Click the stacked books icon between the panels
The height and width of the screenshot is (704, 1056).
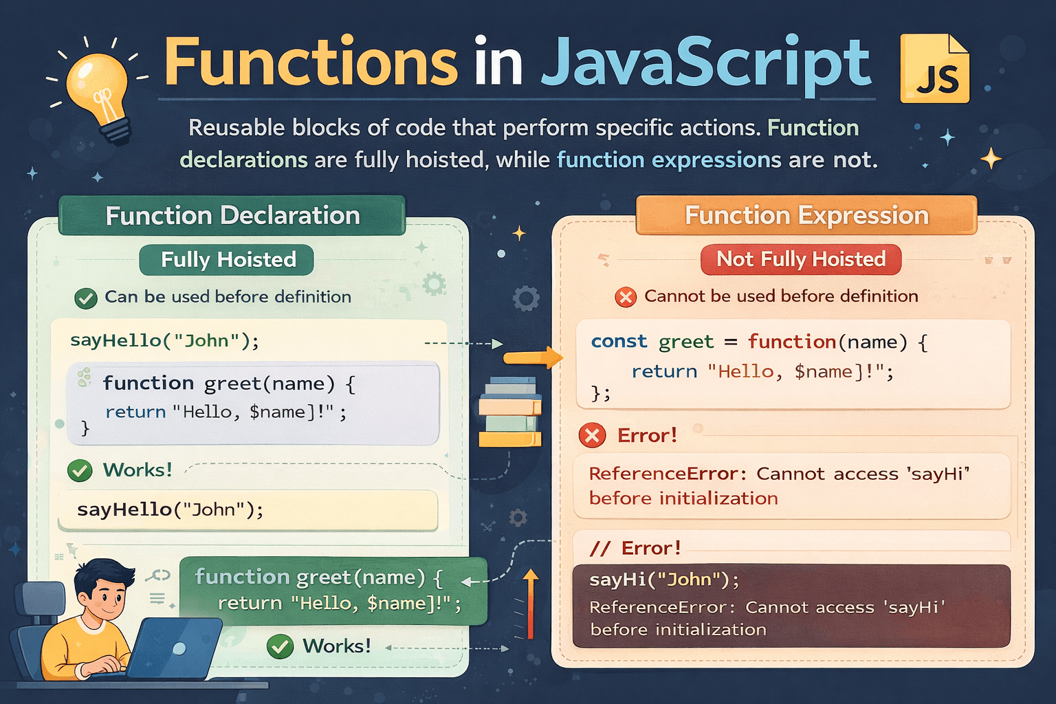pos(511,412)
